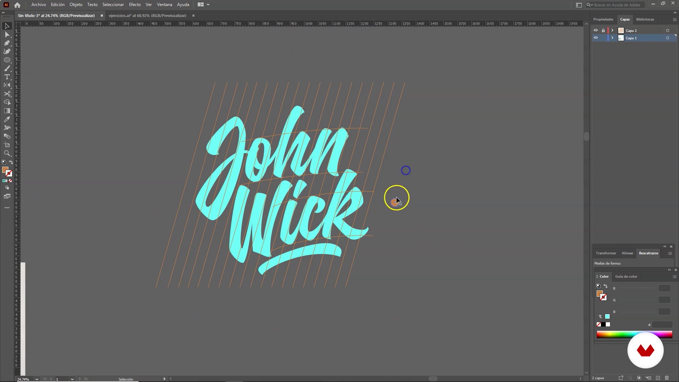Select the Zoom magnifier tool
This screenshot has height=382, width=679.
click(7, 153)
